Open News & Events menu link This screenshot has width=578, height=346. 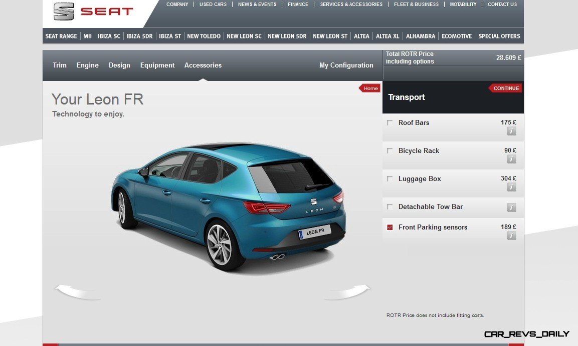(x=257, y=4)
